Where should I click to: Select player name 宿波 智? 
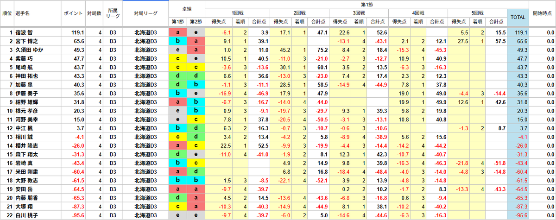point(24,32)
